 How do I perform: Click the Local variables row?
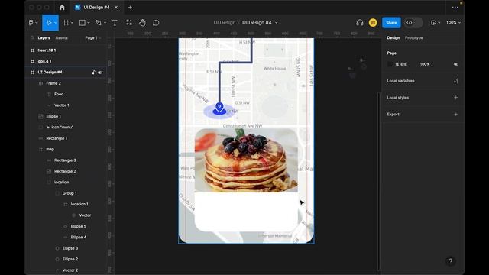click(423, 81)
